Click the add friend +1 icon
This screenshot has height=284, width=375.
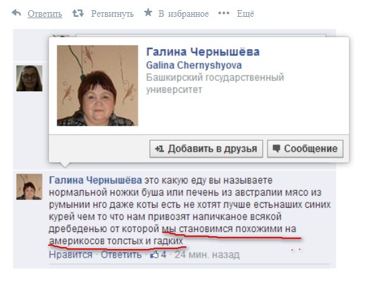[x=159, y=149]
